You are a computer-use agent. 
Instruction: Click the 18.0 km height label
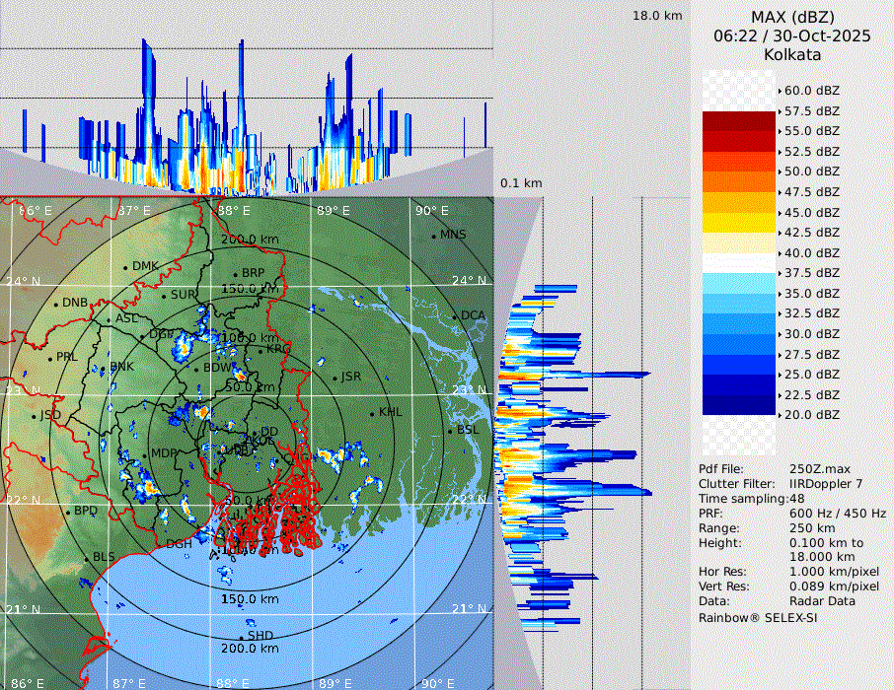657,16
